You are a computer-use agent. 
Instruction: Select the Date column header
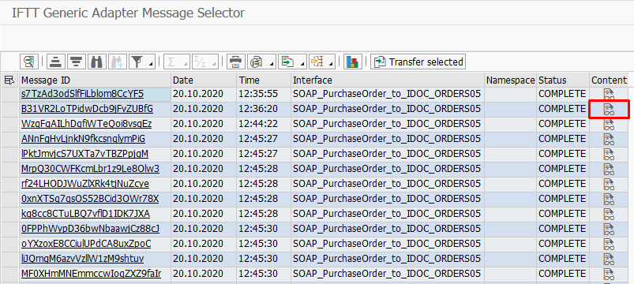click(x=204, y=80)
